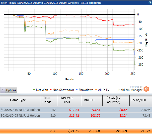Select the $0.05/$0.10 NL Fast Holdem row
This screenshot has height=134, width=152.
(x=76, y=110)
